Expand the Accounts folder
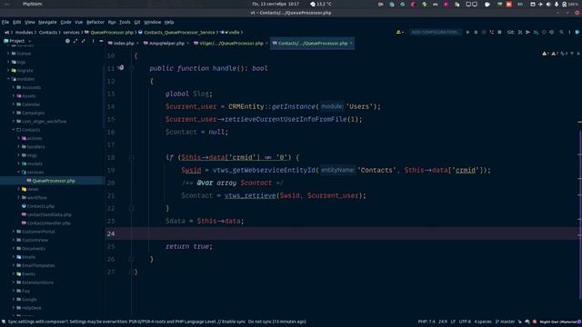582x327 pixels. (14, 87)
